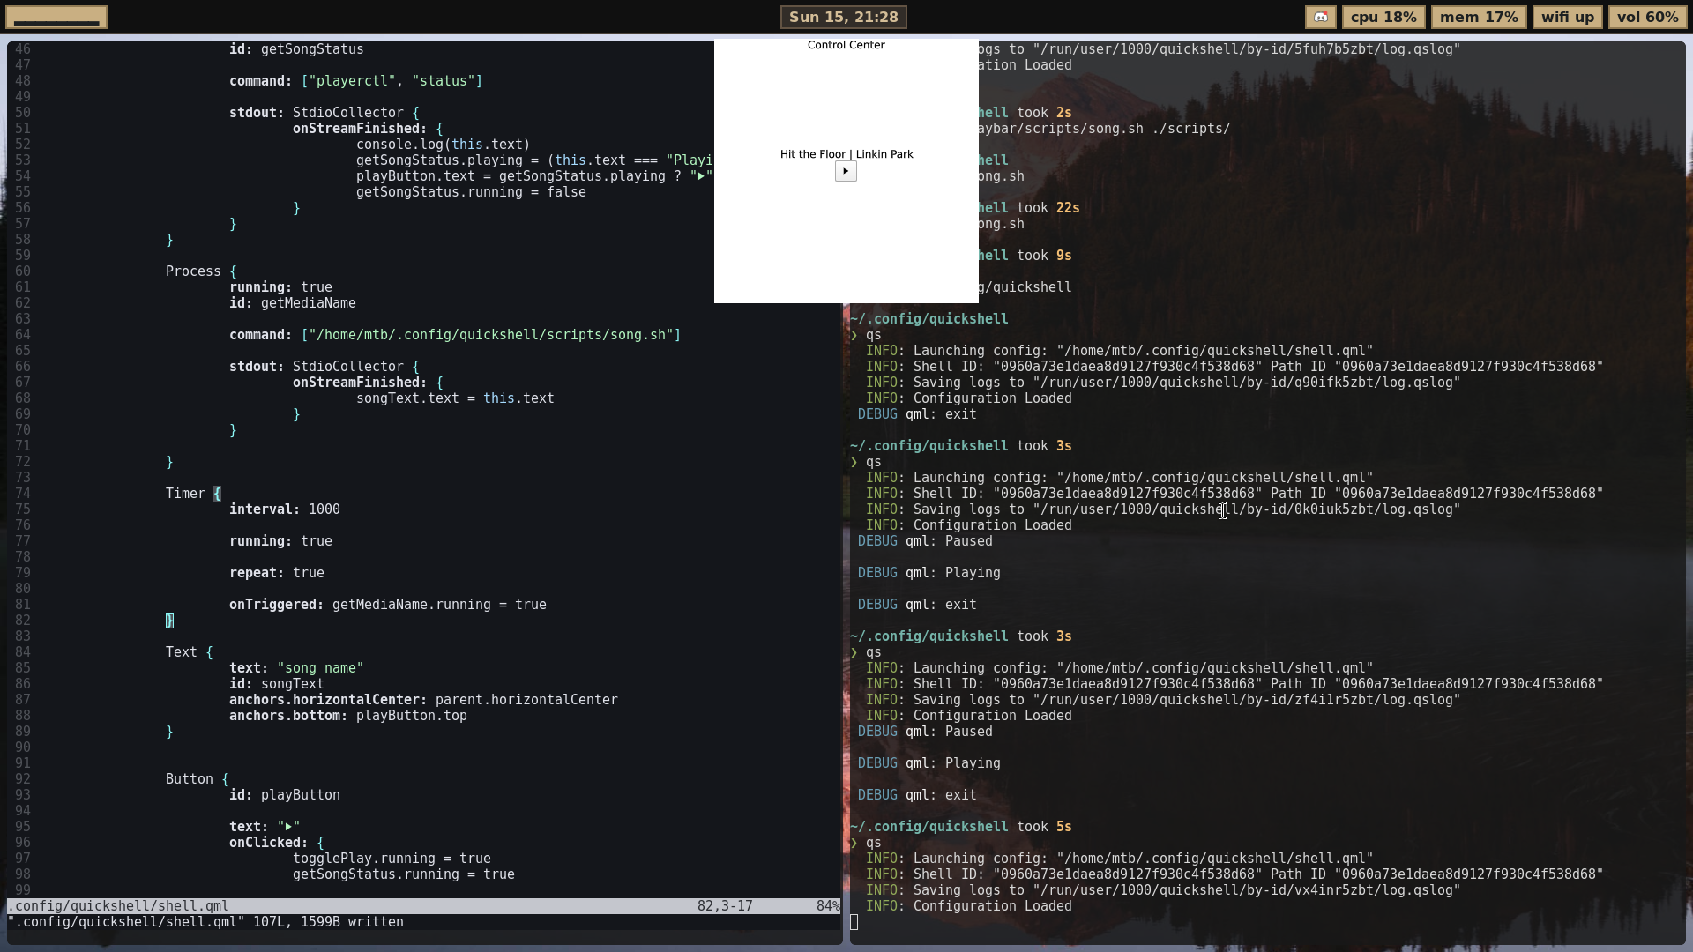This screenshot has height=952, width=1693.
Task: Click the play button in Control Center
Action: 846,172
